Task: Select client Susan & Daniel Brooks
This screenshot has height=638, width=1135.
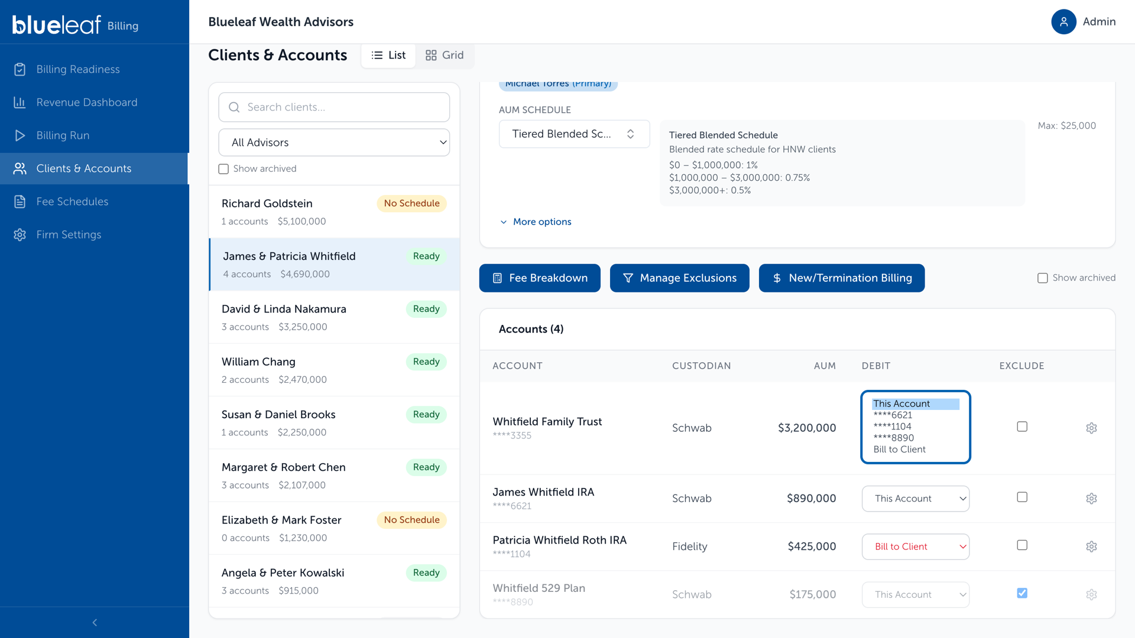Action: (x=334, y=423)
